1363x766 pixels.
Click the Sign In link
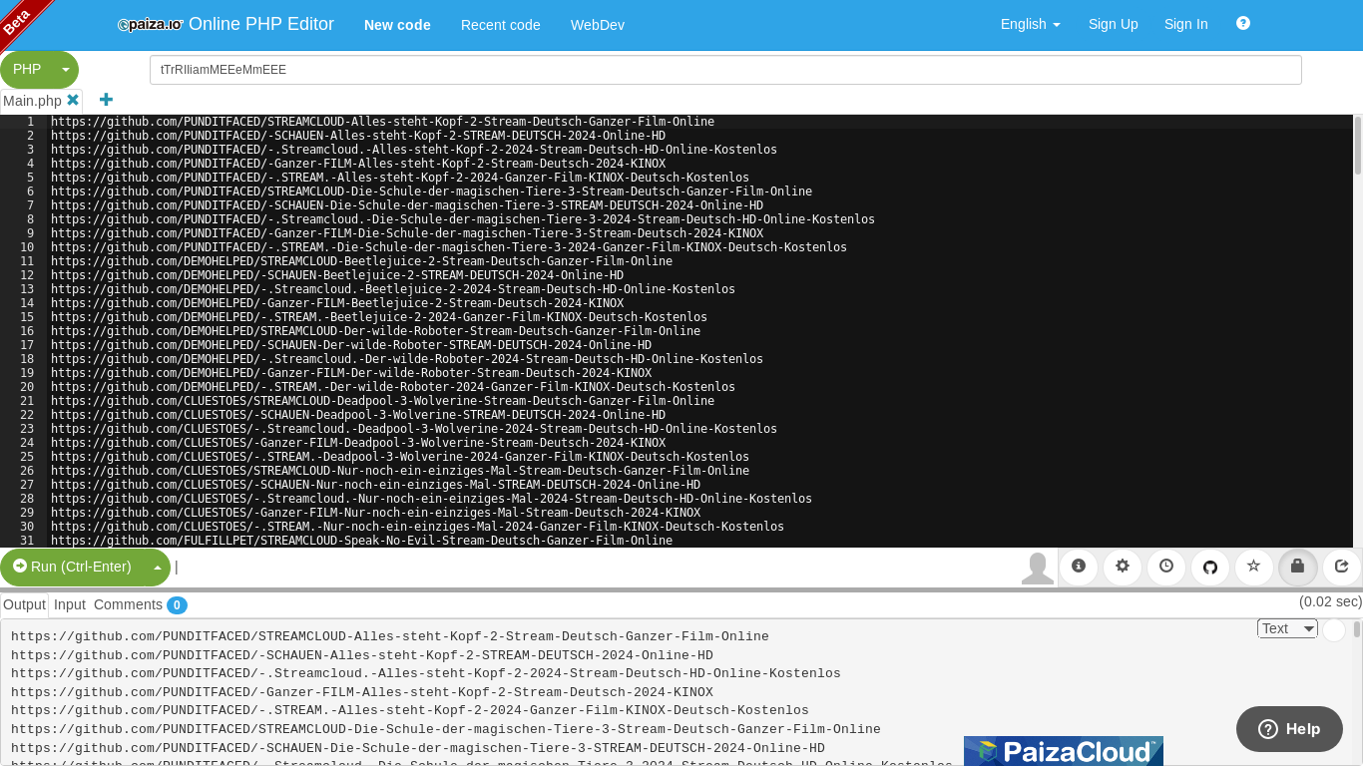1186,25
